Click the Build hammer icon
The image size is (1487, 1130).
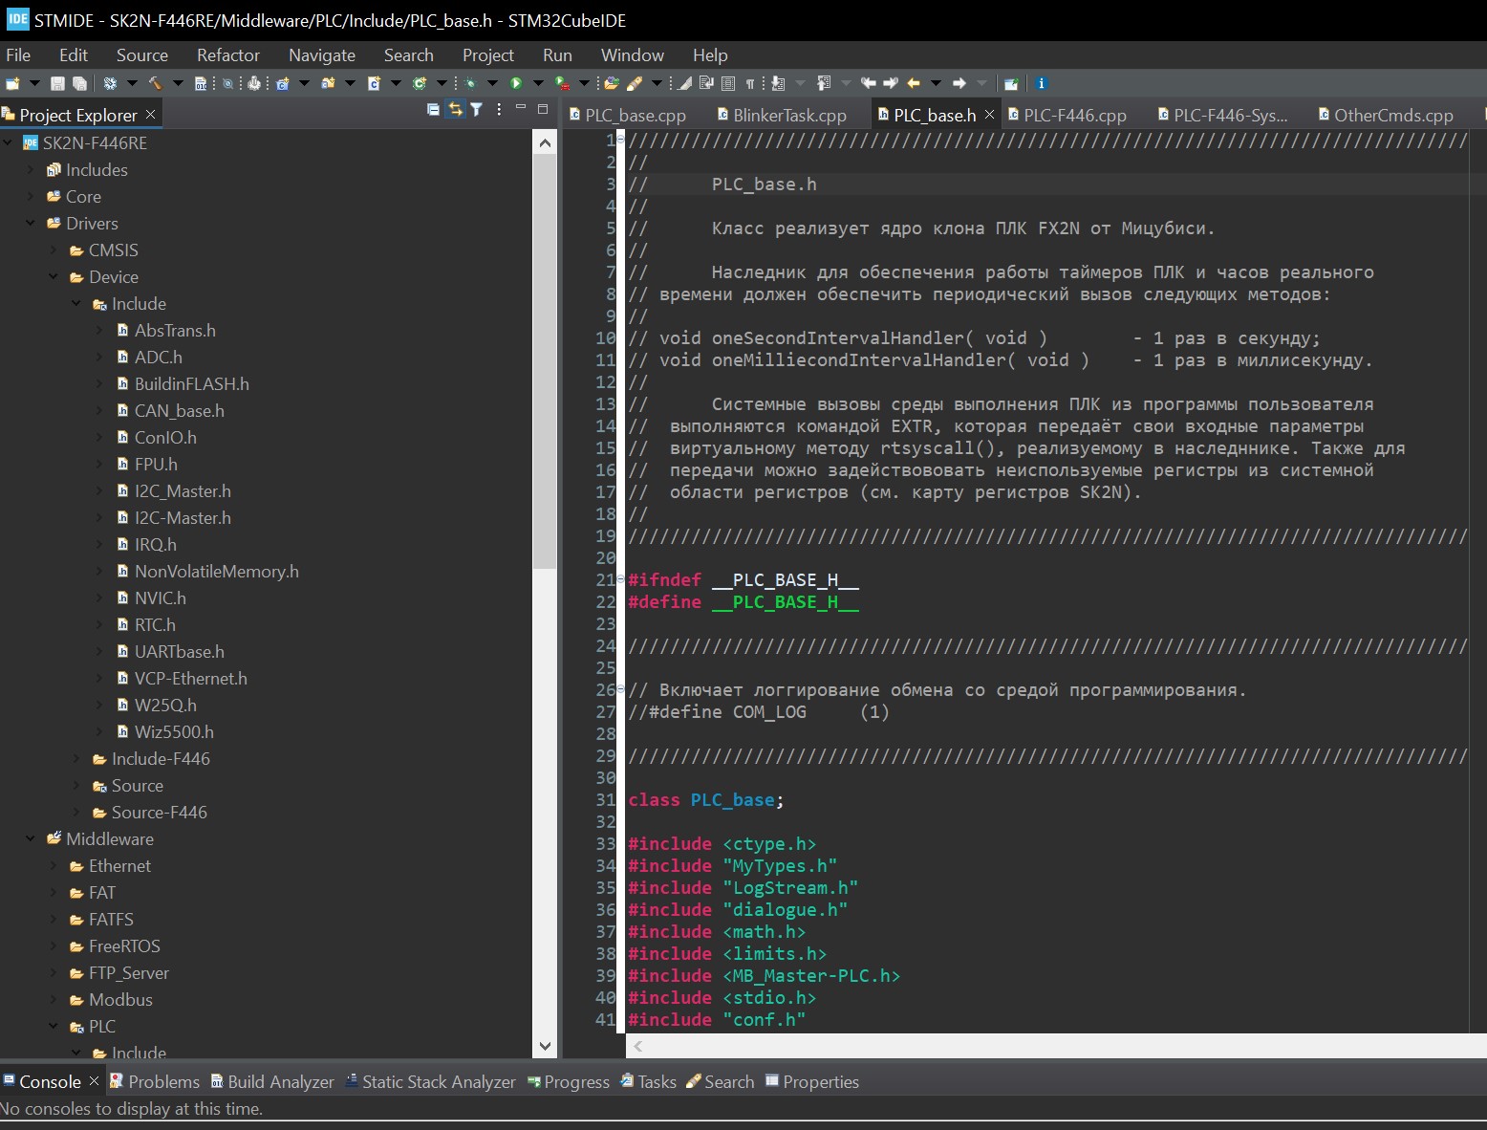(x=155, y=83)
